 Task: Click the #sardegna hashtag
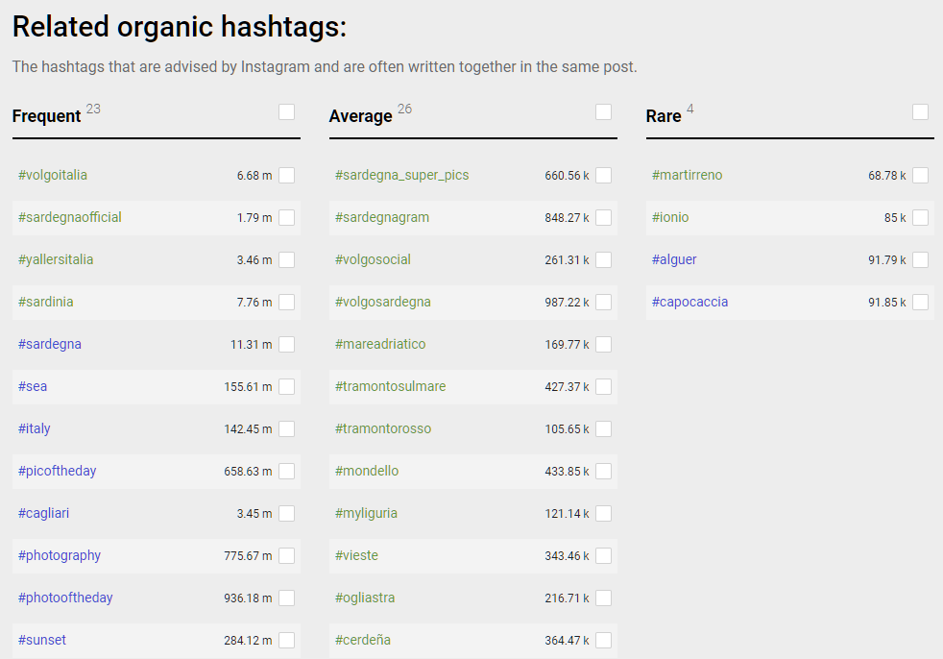pyautogui.click(x=49, y=344)
